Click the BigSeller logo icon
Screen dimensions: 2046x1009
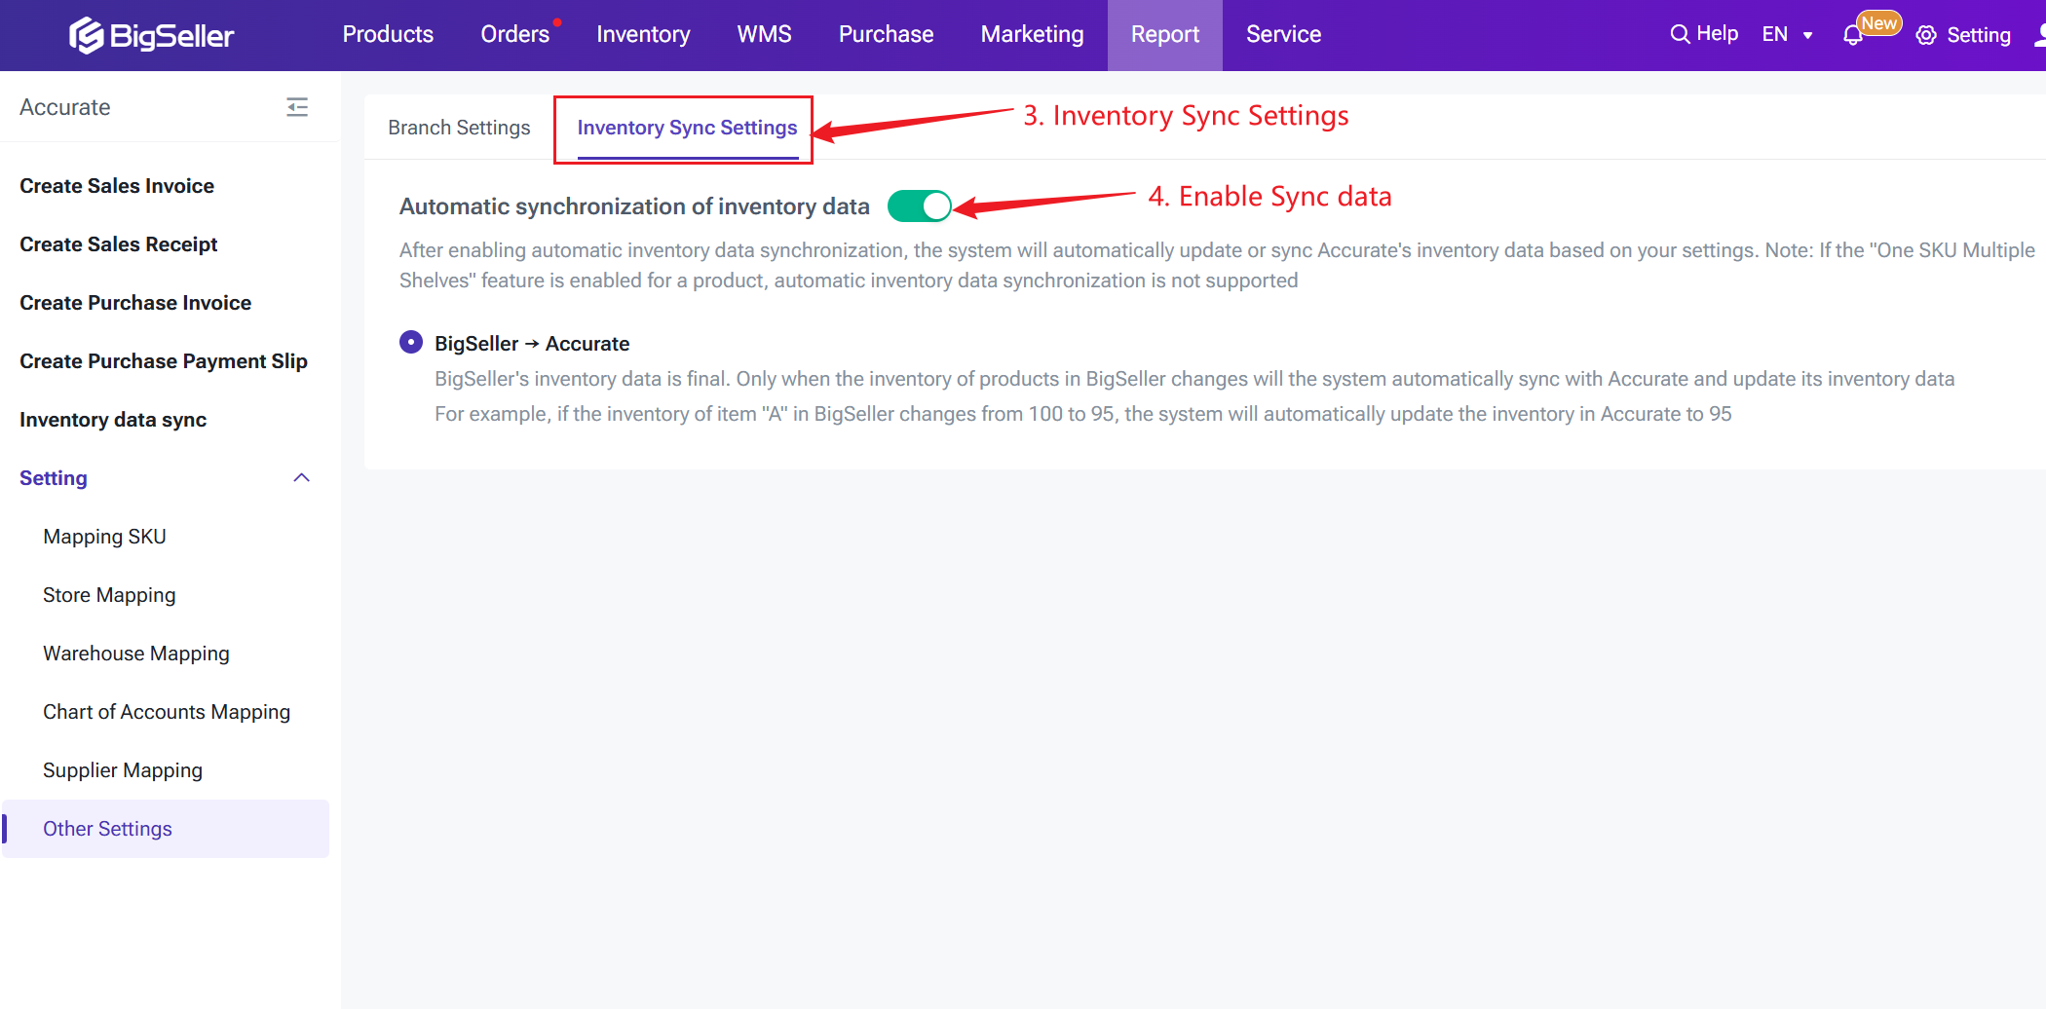(86, 36)
